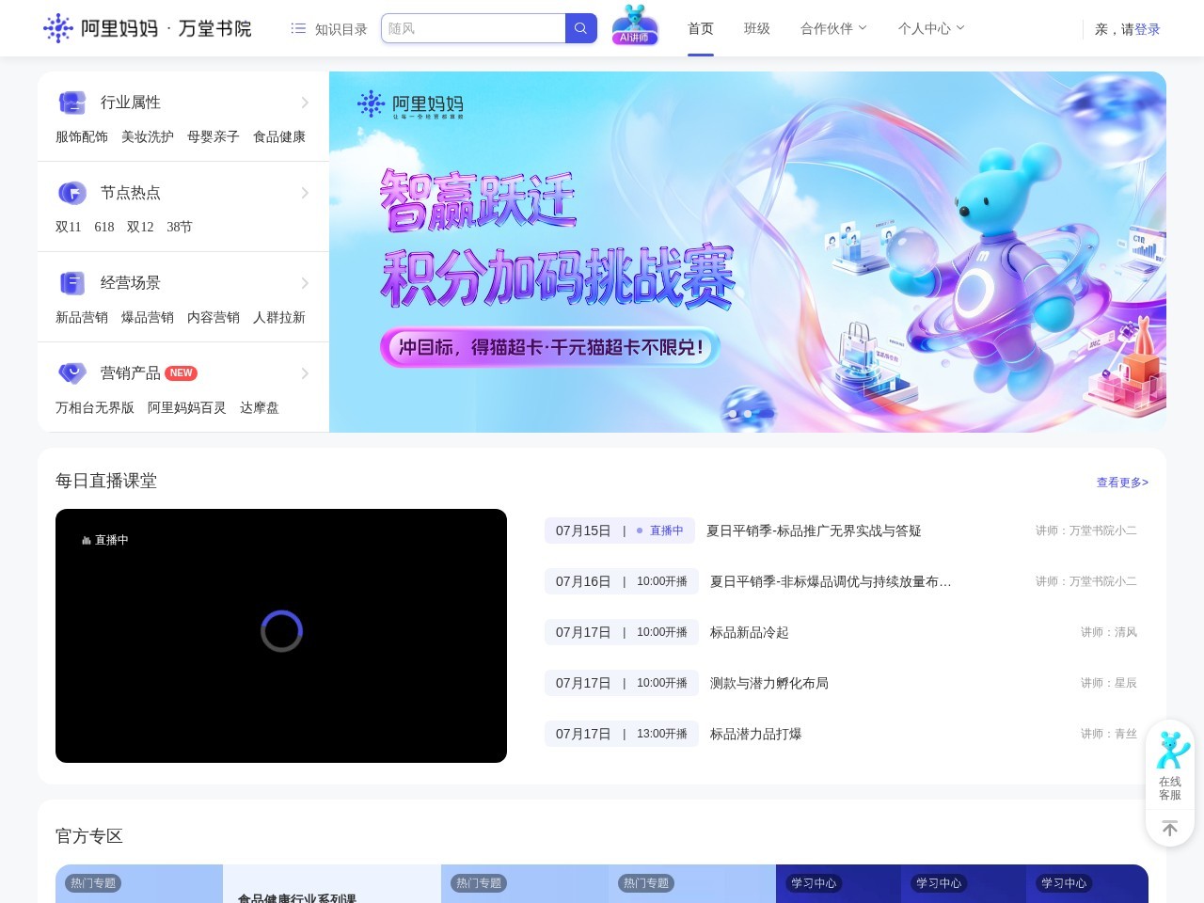Expand 营销产品 chevron arrow
The width and height of the screenshot is (1204, 903).
(x=305, y=373)
